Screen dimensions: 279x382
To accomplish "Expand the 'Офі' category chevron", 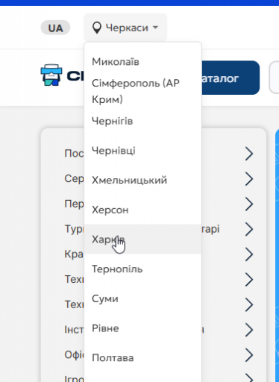I will (249, 355).
